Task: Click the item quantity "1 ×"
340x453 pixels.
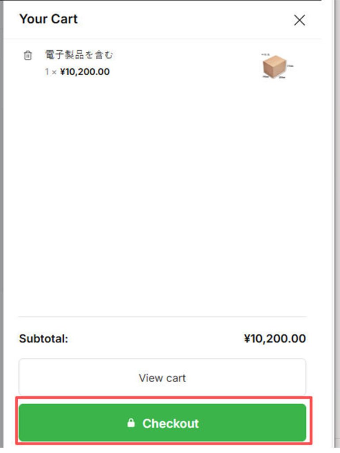Action: (50, 72)
